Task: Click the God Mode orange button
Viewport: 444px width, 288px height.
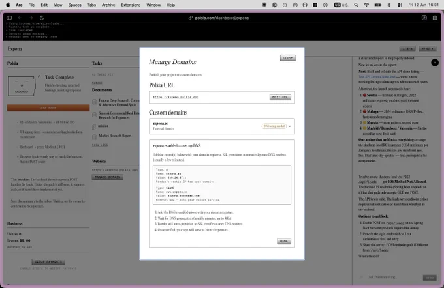Action: [48, 108]
